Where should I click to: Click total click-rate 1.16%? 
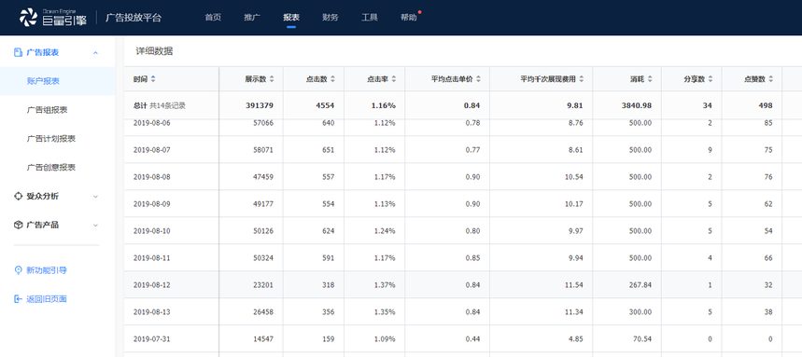[x=383, y=106]
